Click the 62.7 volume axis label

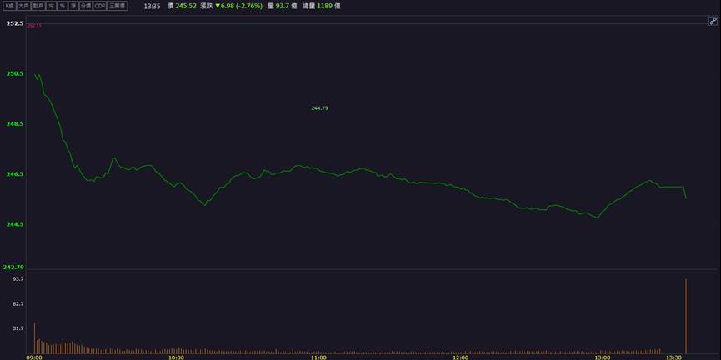tap(18, 304)
